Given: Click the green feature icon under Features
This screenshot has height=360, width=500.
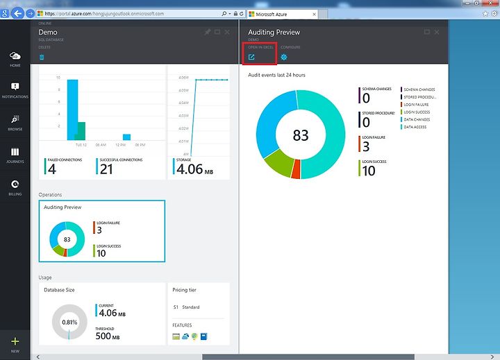Looking at the screenshot, I should pyautogui.click(x=176, y=336).
